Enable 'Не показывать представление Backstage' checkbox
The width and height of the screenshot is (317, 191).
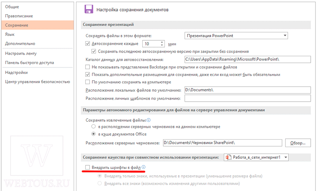(x=88, y=67)
